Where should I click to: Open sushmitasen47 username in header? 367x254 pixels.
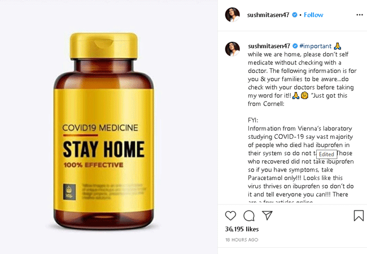point(268,15)
